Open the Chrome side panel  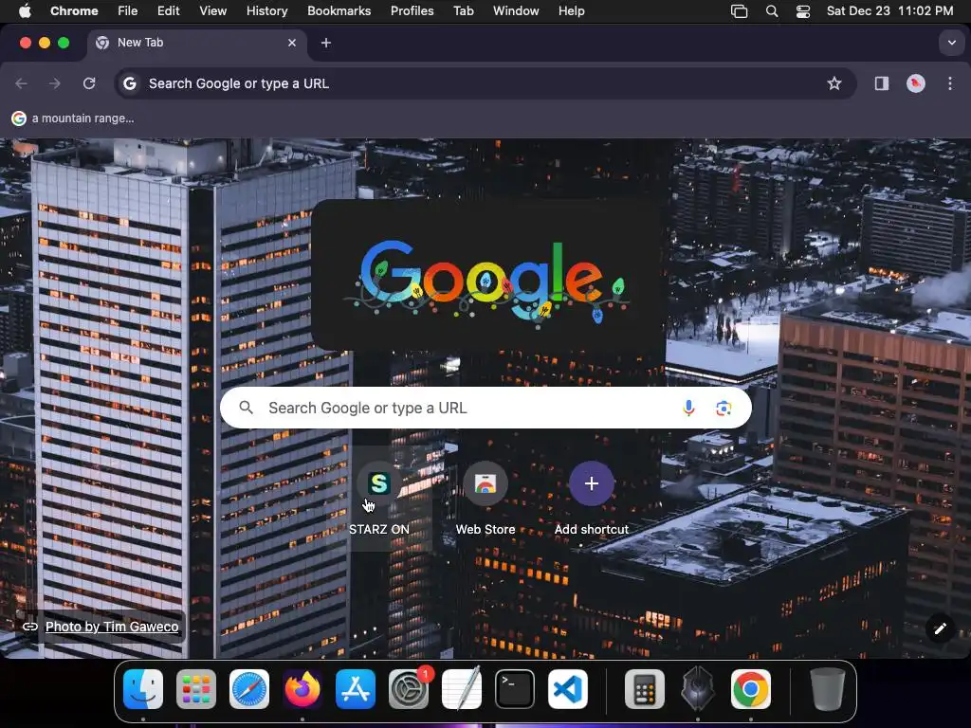(x=881, y=83)
